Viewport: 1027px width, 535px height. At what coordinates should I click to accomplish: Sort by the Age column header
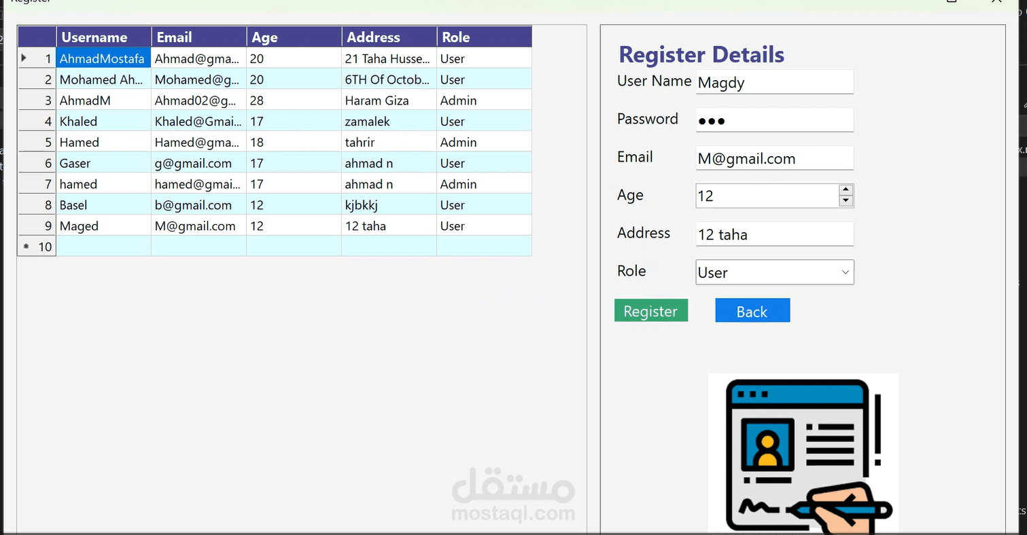294,37
